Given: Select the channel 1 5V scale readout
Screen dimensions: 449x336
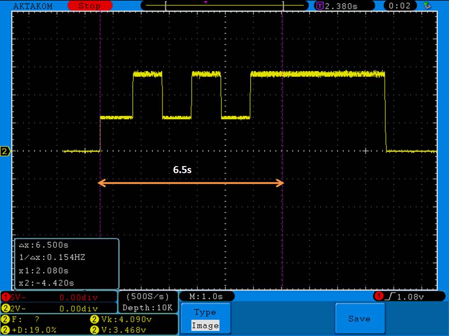Looking at the screenshot, I should tap(58, 297).
